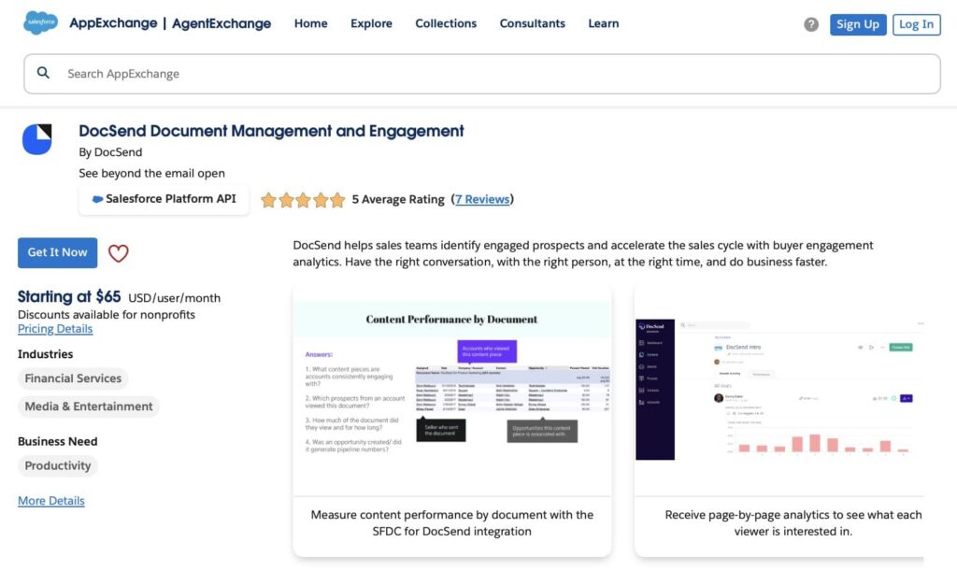The image size is (957, 585).
Task: Select the Financial Services industry tag
Action: [x=73, y=378]
